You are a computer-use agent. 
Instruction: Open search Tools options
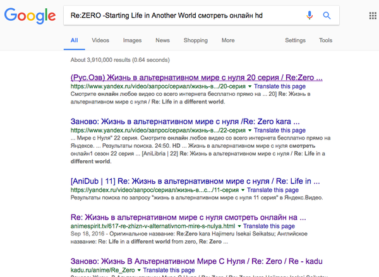point(325,40)
